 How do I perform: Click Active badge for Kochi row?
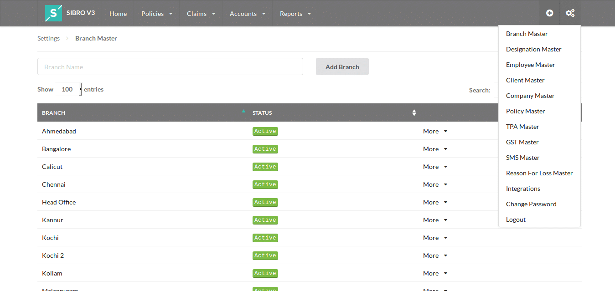click(x=265, y=238)
